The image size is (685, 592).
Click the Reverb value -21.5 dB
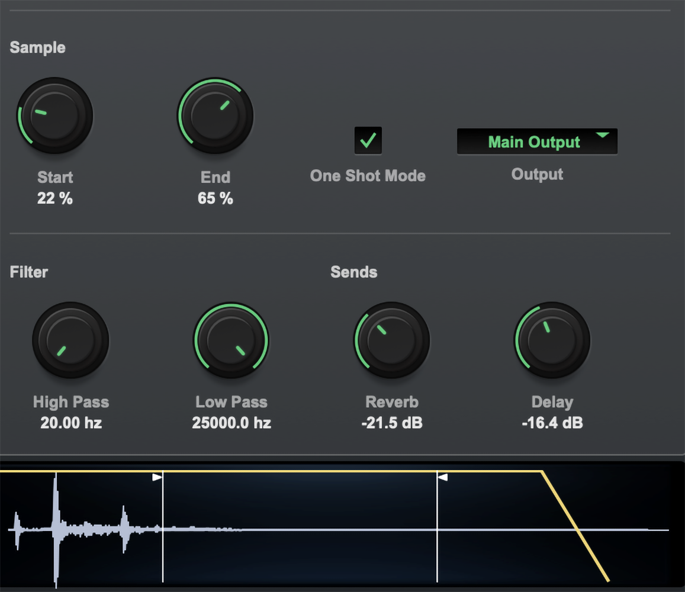[392, 423]
